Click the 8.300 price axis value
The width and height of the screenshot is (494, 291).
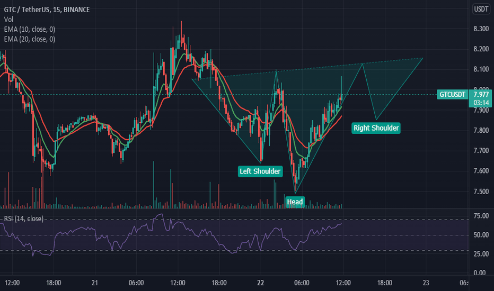pyautogui.click(x=481, y=29)
